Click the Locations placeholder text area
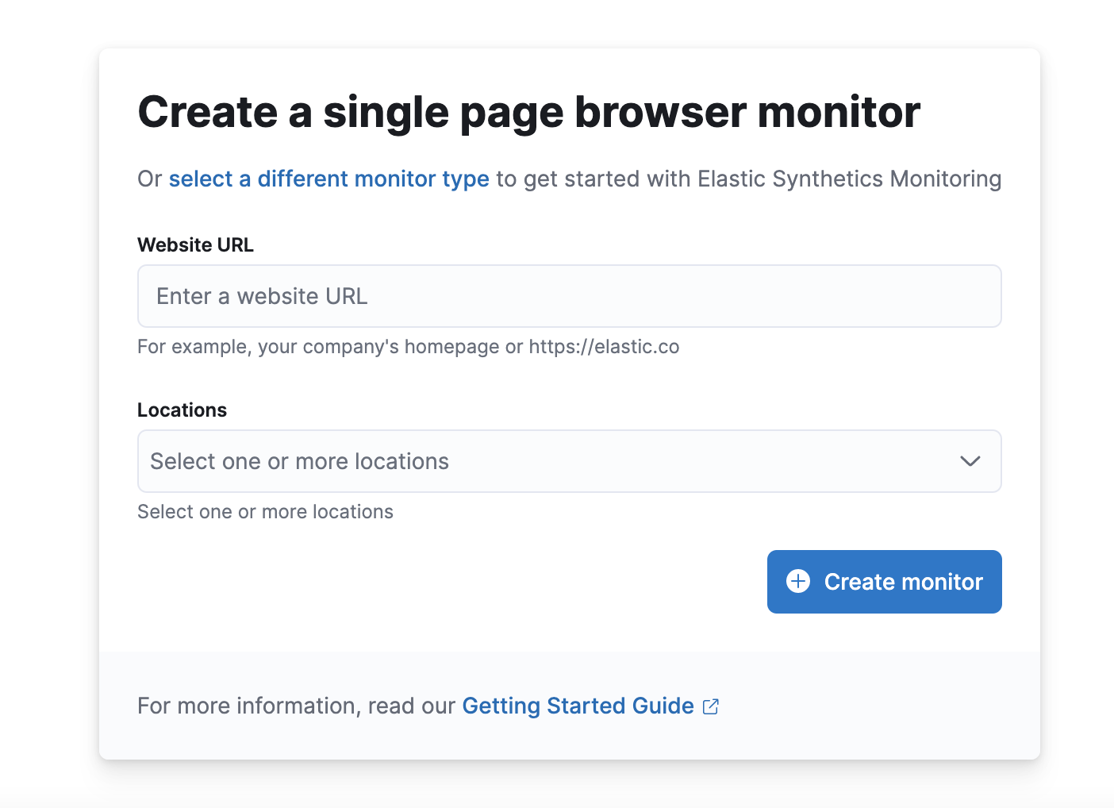 click(302, 461)
